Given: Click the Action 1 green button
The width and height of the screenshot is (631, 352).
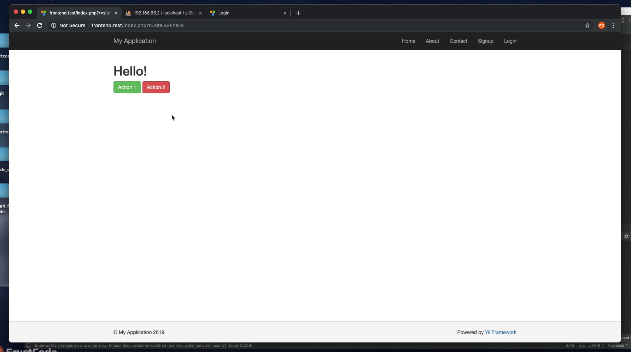Looking at the screenshot, I should point(127,87).
